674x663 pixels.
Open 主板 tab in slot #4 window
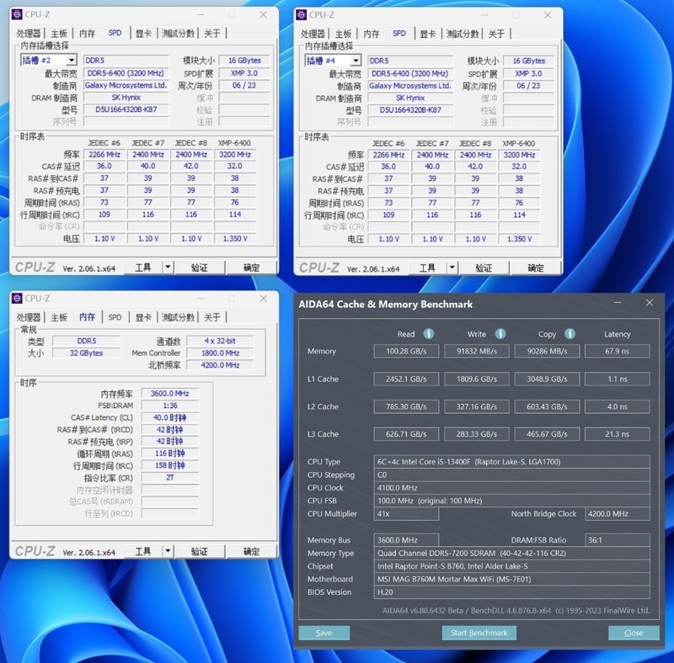[x=343, y=34]
